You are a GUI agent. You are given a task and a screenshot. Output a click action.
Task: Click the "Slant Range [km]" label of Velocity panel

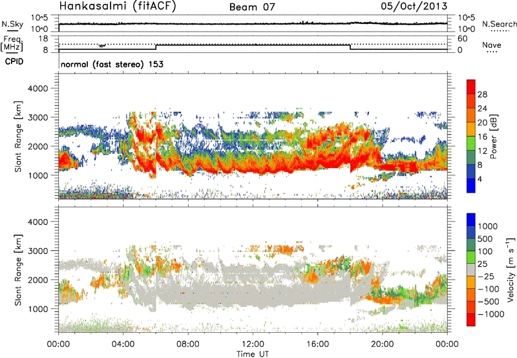click(18, 270)
